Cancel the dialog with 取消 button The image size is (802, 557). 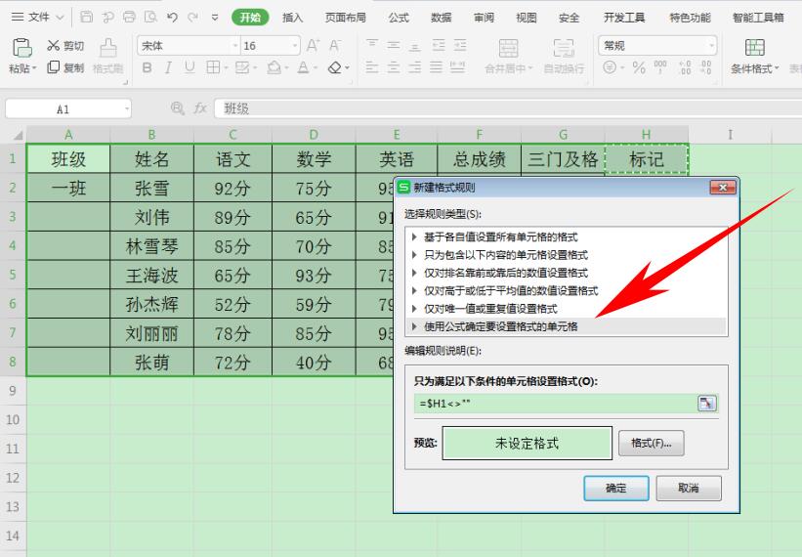[689, 488]
